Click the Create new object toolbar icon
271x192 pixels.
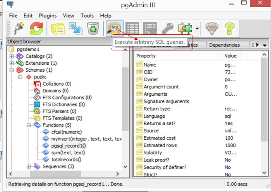(x=76, y=28)
